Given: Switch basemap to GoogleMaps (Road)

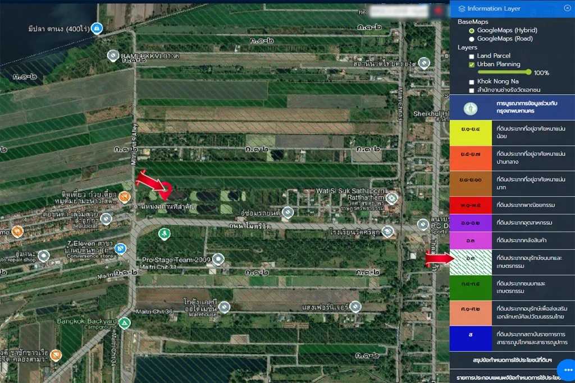Looking at the screenshot, I should click(x=472, y=39).
